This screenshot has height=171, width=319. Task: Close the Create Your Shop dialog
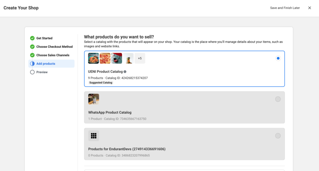(x=309, y=8)
